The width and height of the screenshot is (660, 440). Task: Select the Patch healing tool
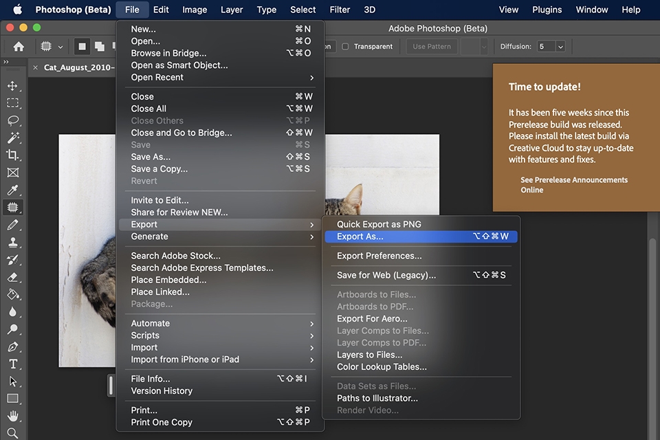pos(12,207)
